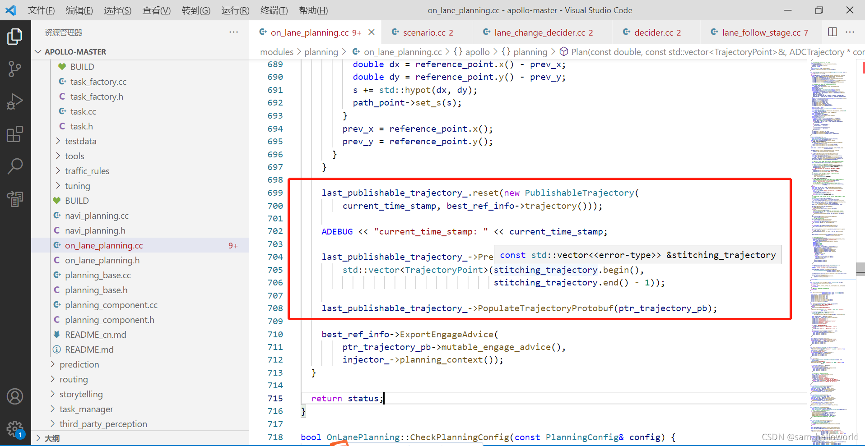Click green heart icon of BUILD under tuning
The height and width of the screenshot is (446, 865).
coord(57,201)
